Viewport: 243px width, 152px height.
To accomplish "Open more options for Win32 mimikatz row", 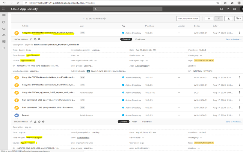I will (239, 85).
